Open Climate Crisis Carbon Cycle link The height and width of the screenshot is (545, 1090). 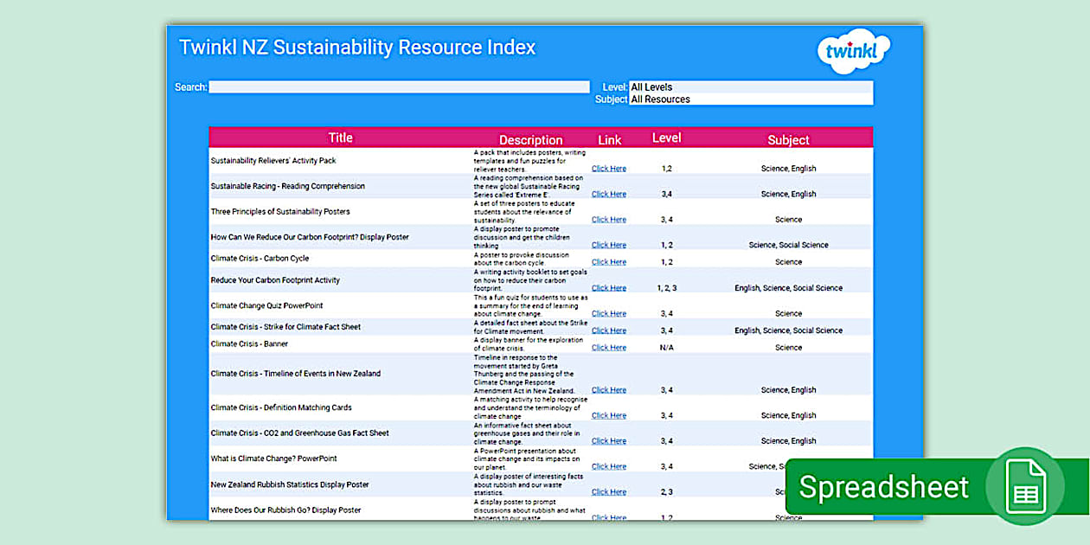pyautogui.click(x=608, y=261)
